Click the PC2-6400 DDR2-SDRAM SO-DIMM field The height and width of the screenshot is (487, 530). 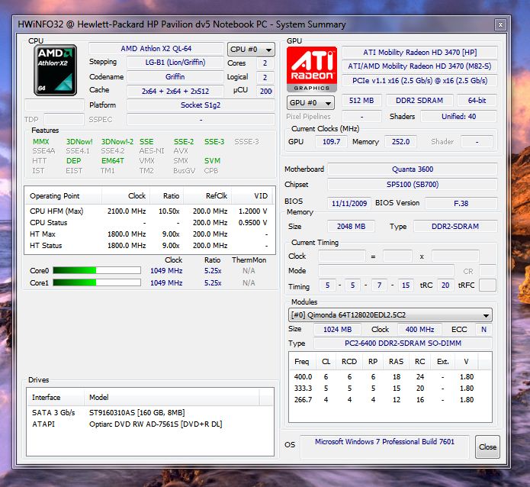(x=403, y=343)
